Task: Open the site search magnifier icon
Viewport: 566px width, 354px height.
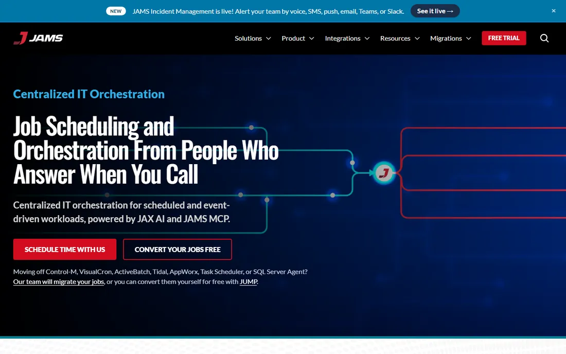Action: click(544, 38)
